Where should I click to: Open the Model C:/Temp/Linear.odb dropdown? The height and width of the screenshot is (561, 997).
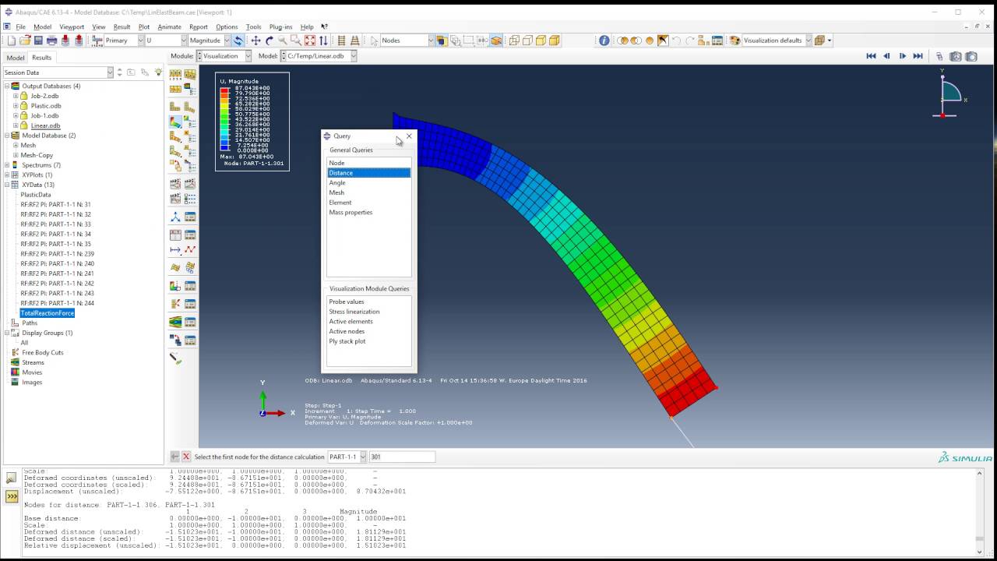click(353, 56)
